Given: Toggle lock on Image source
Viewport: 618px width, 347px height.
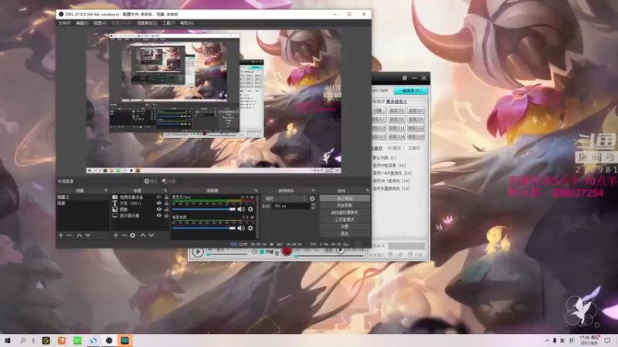Looking at the screenshot, I should tap(166, 209).
